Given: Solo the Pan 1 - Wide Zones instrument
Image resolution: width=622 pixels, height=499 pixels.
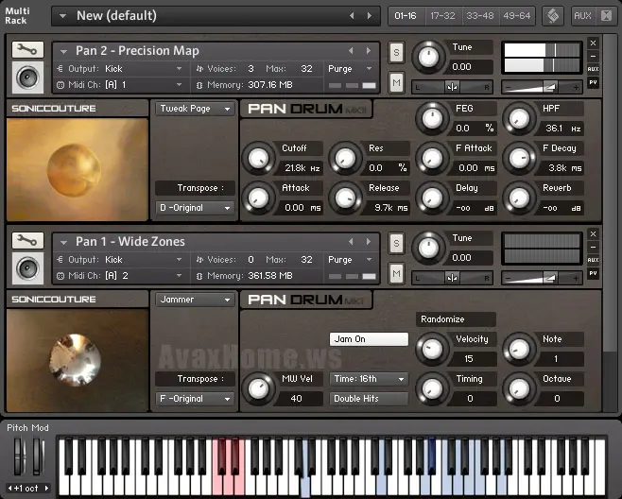Looking at the screenshot, I should [x=396, y=243].
